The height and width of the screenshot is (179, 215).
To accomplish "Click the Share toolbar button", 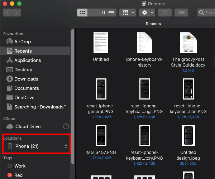I will (165, 13).
